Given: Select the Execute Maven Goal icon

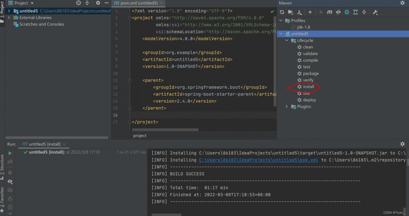Looking at the screenshot, I should pos(329,12).
